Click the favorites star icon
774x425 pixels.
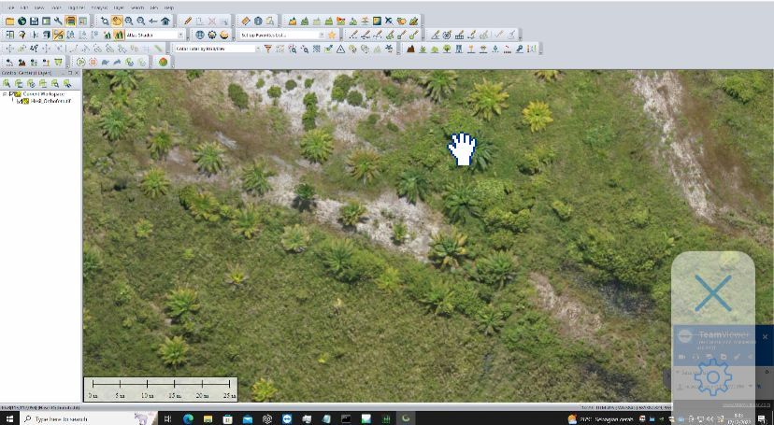332,35
